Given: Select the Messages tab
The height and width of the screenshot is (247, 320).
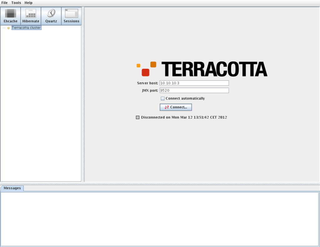Looking at the screenshot, I should tap(12, 188).
